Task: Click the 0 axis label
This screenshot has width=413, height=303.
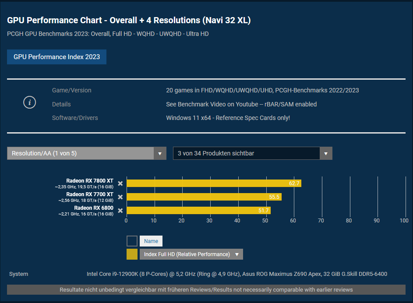Action: click(126, 221)
